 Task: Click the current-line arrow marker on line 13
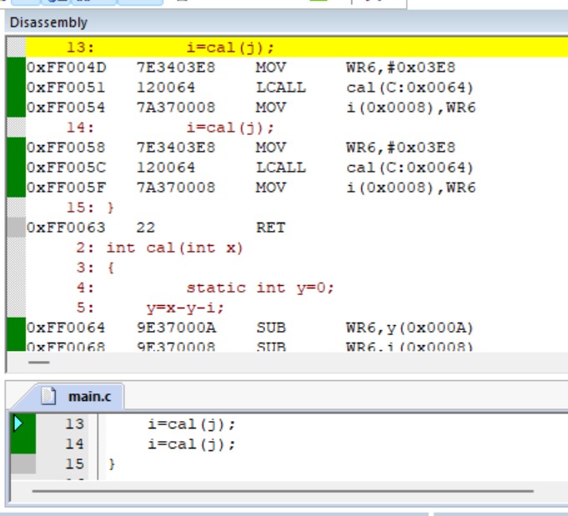18,423
